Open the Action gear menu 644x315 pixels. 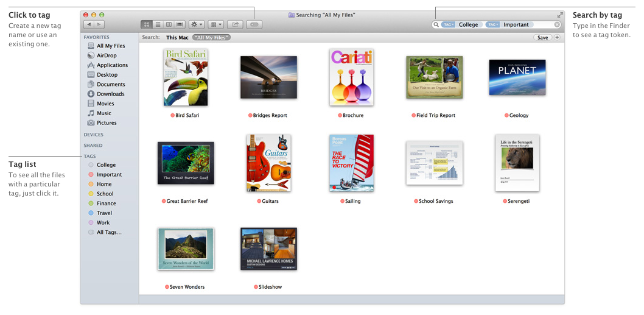click(x=197, y=24)
